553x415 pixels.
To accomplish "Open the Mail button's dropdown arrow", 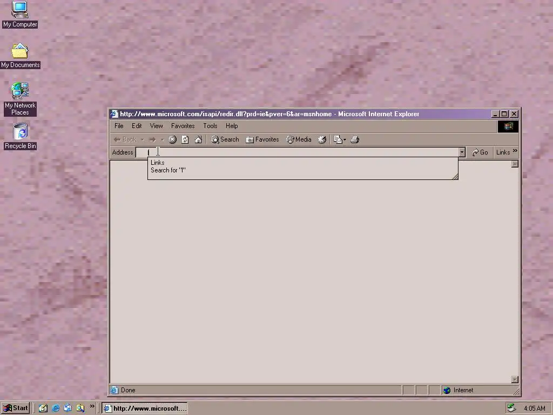I will coord(345,140).
